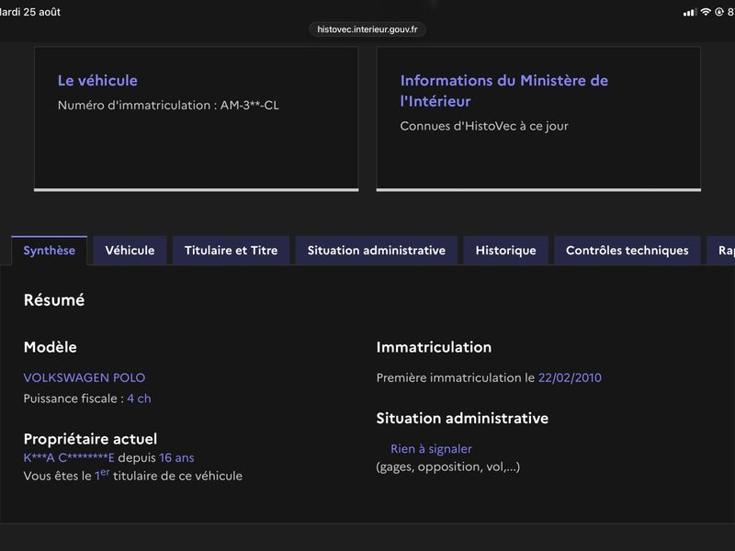Open the Contrôles techniques tab
The image size is (735, 551).
628,251
